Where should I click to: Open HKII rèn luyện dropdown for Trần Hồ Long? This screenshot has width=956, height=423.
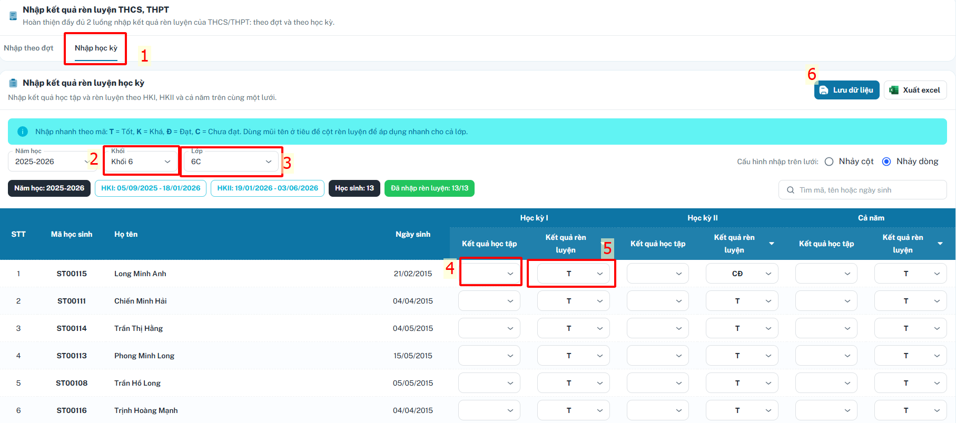[742, 383]
